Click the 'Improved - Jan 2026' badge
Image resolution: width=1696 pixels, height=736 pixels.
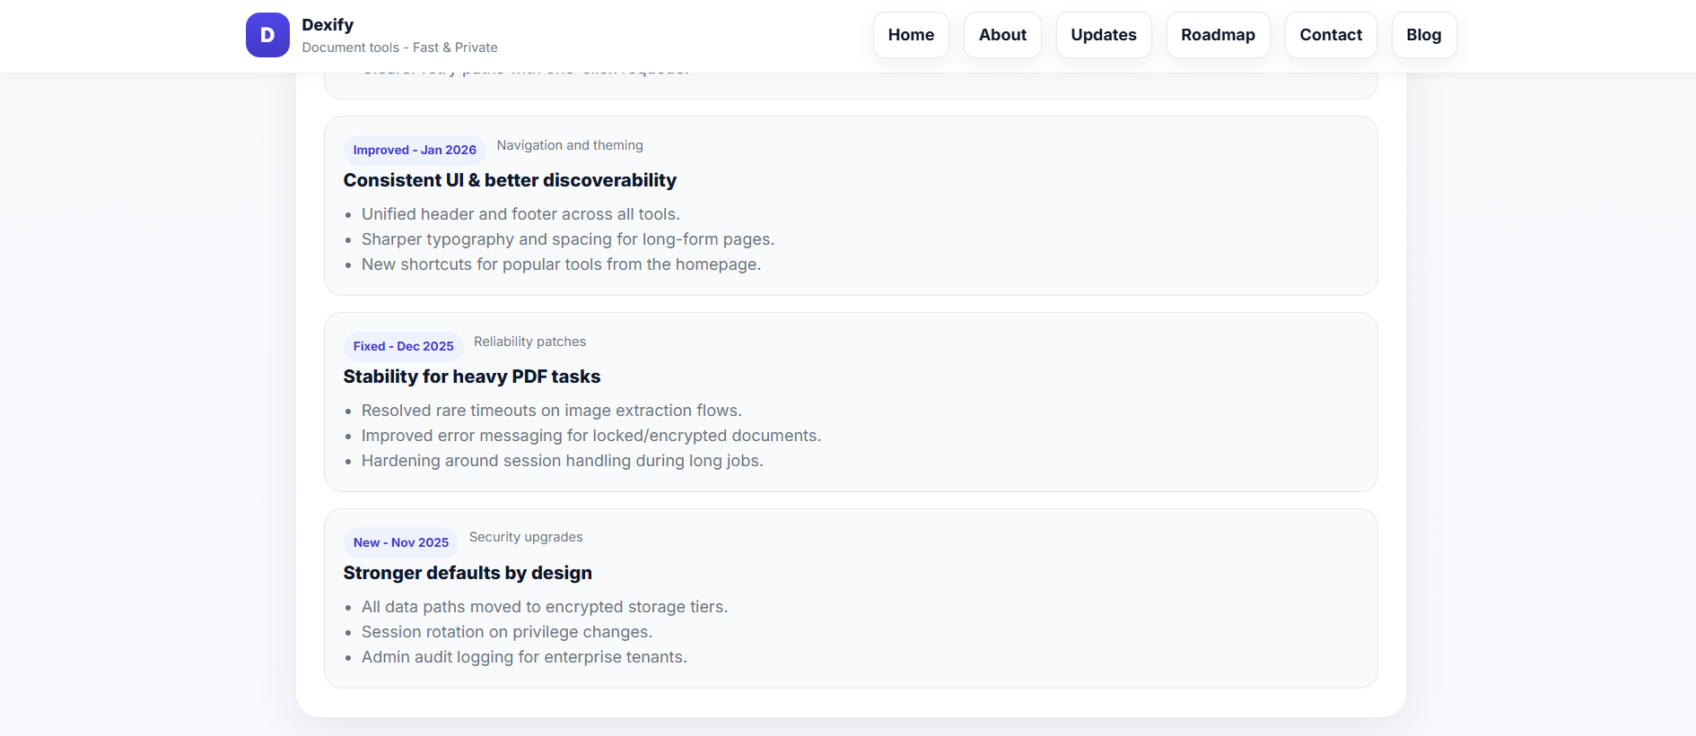tap(414, 150)
